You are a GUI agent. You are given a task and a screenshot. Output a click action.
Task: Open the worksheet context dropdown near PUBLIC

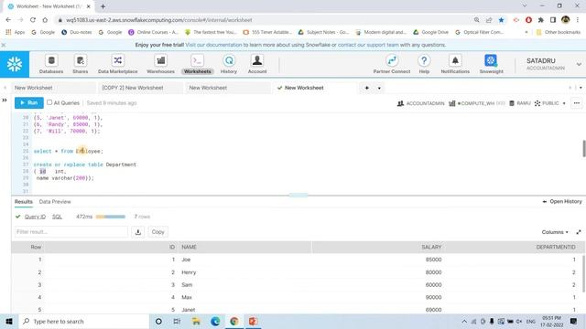[x=564, y=103]
